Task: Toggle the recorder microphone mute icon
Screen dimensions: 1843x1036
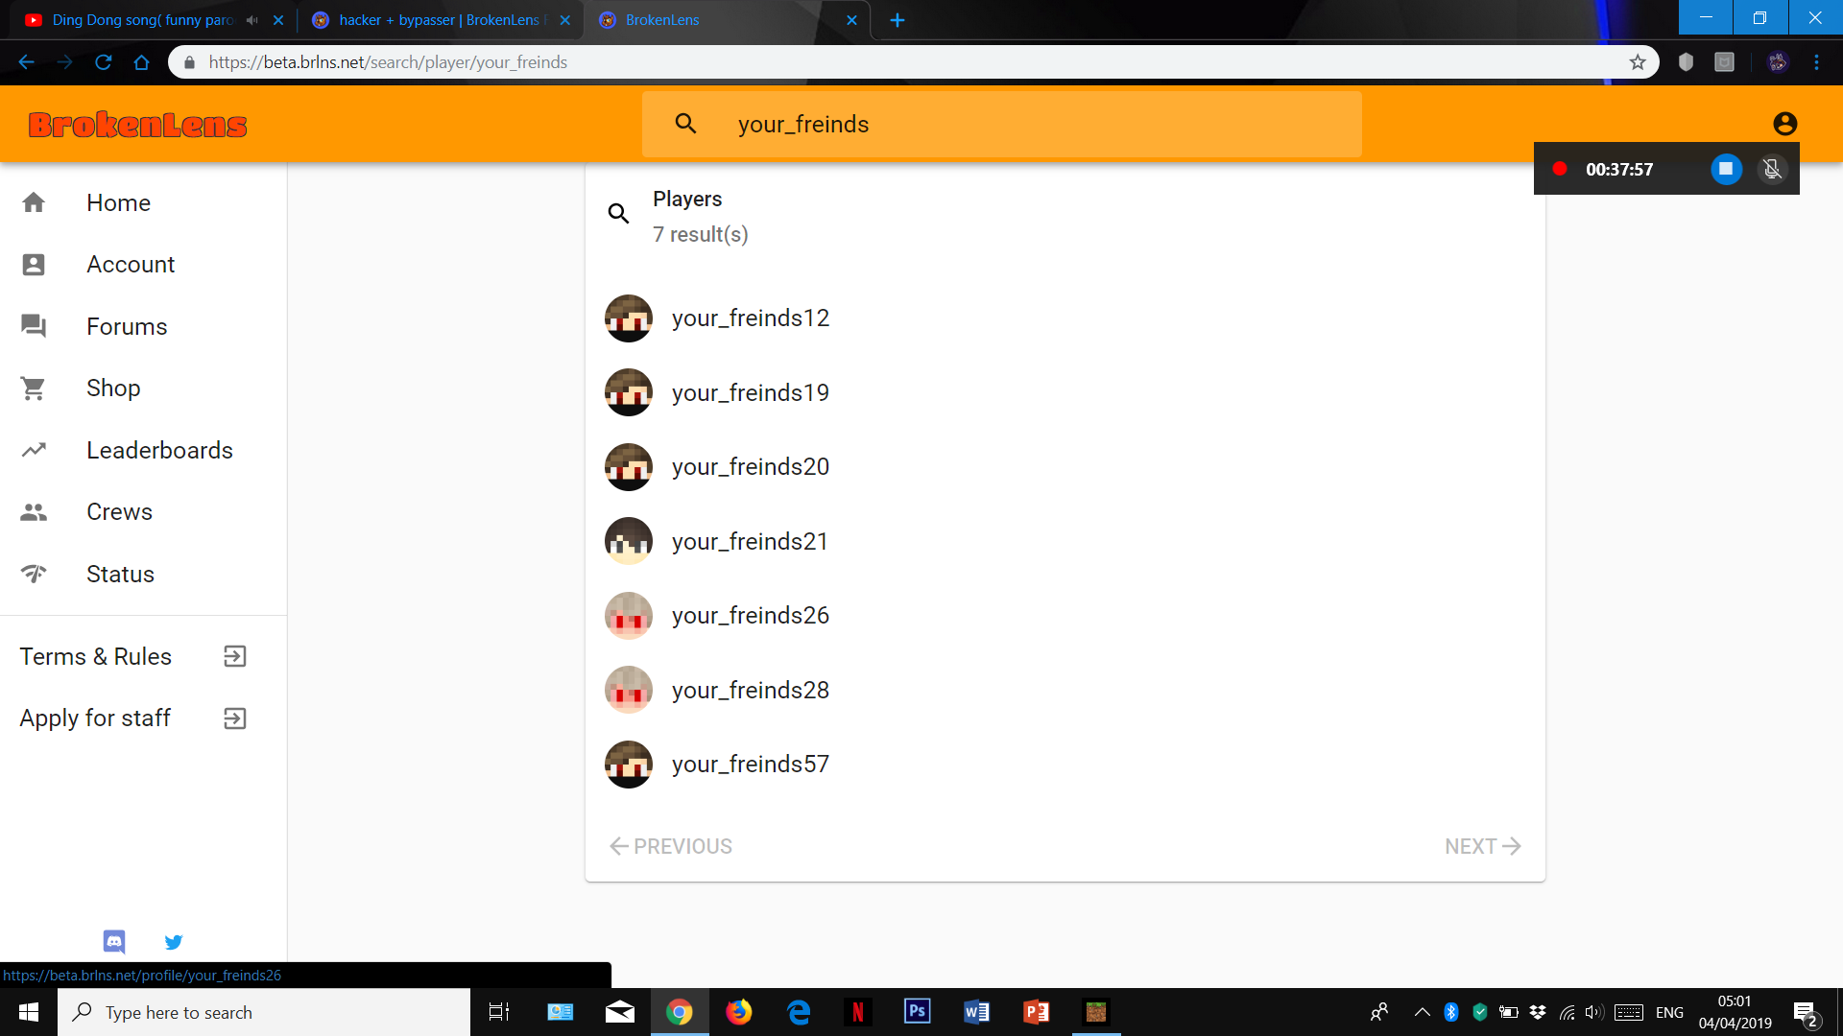Action: pos(1772,169)
